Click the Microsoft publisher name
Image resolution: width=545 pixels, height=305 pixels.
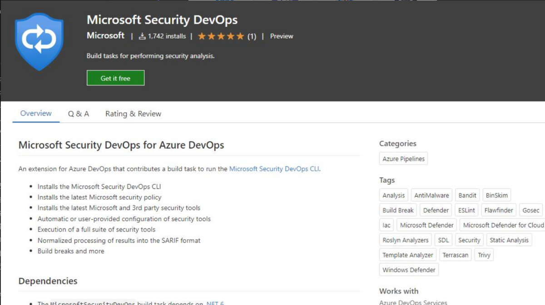point(105,36)
